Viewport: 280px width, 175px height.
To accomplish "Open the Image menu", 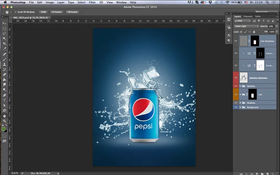I will pyautogui.click(x=50, y=2).
